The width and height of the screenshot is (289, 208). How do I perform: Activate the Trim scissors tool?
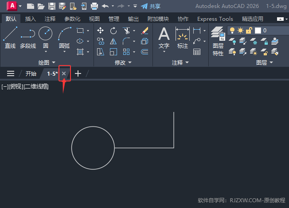[126, 31]
